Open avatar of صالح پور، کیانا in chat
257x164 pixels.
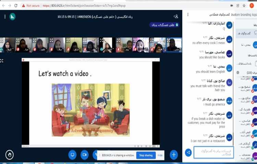tap(229, 82)
